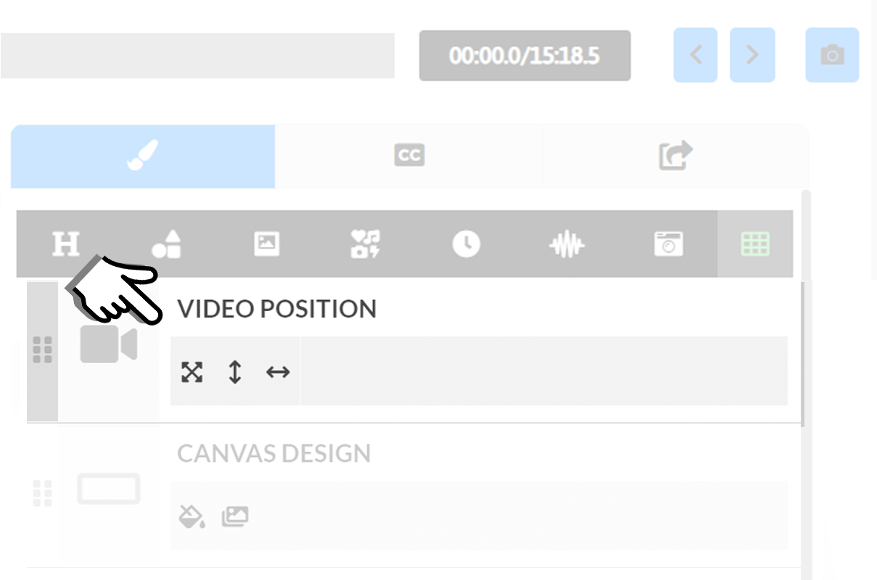Toggle vertical video stretch
Screen dimensions: 877x580
pos(234,371)
